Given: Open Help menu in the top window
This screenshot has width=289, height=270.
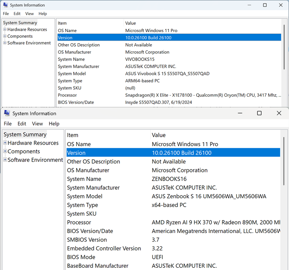Looking at the screenshot, I should 42,14.
